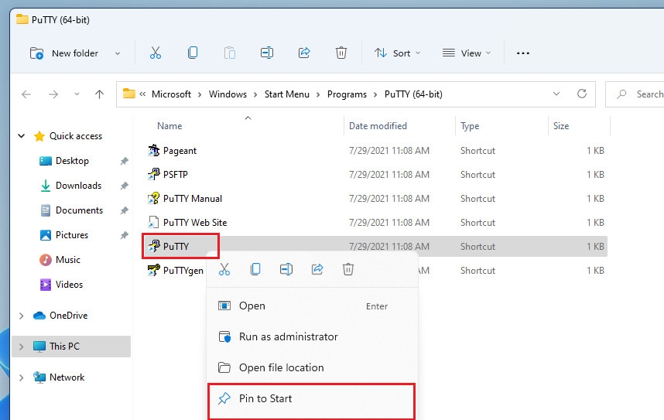The image size is (664, 420).
Task: Click the PSFTP shortcut icon
Action: (153, 175)
